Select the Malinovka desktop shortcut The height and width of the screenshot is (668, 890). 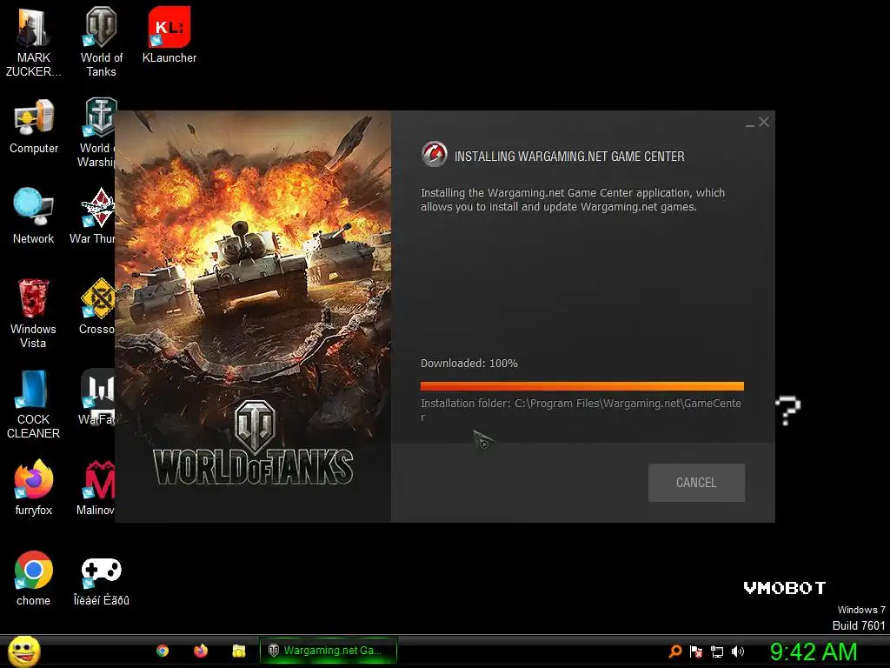(x=96, y=487)
